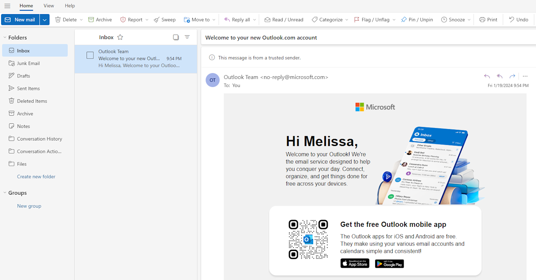Tick the Outlook Team message checkbox

tap(90, 55)
